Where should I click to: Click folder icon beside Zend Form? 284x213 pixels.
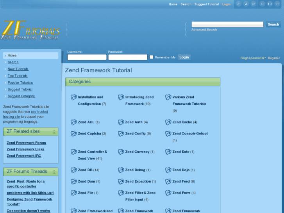(168, 193)
